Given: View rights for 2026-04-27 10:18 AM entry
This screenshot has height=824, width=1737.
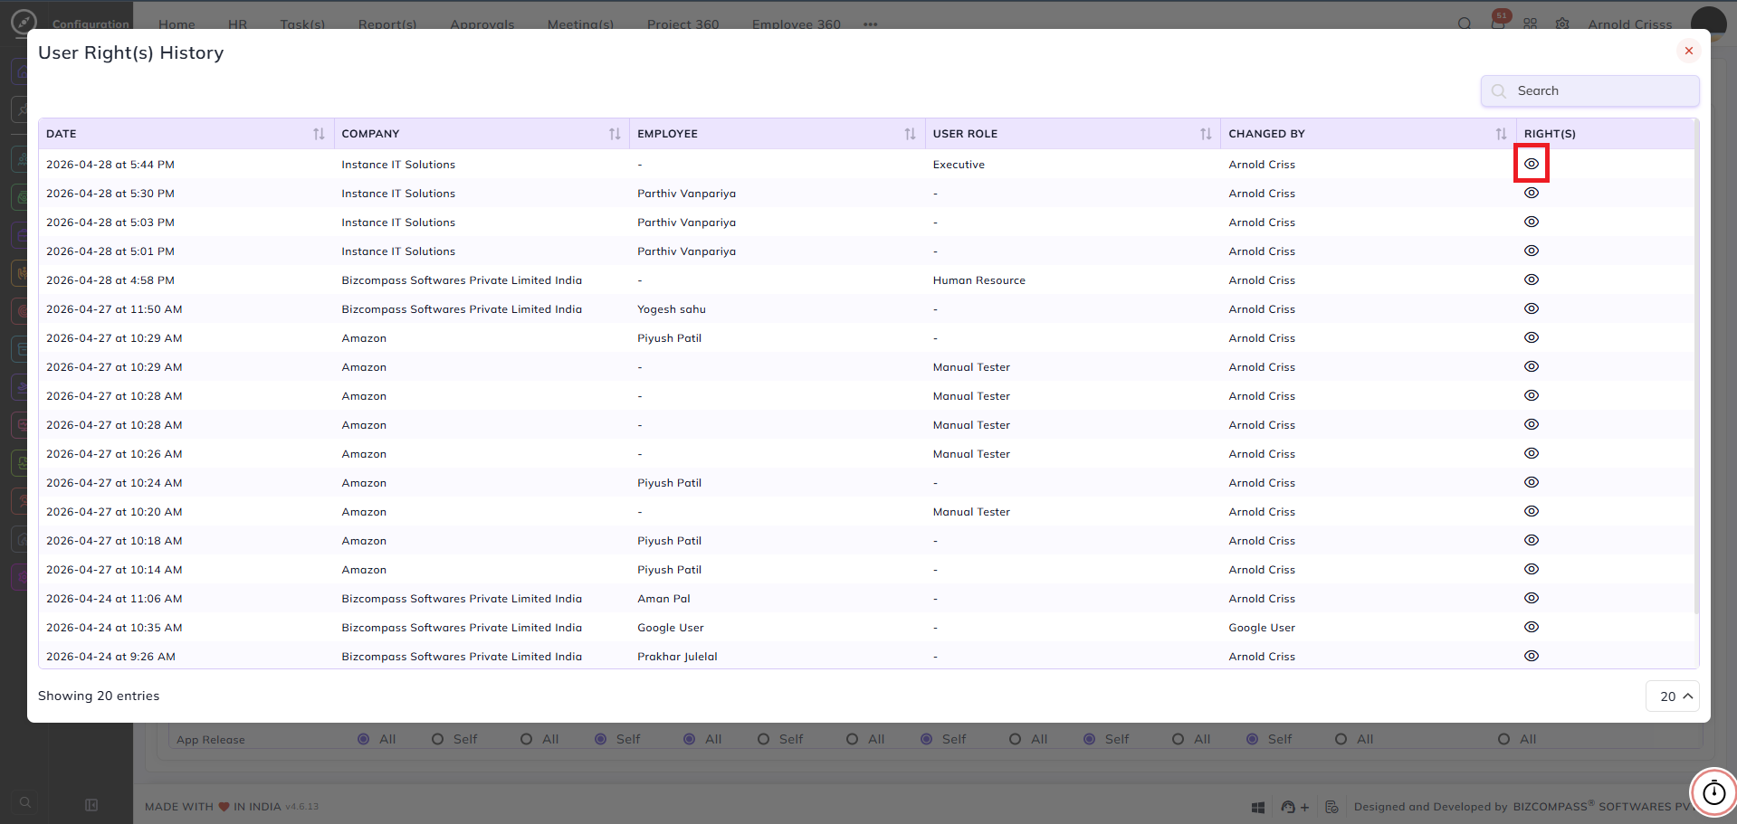Looking at the screenshot, I should [1532, 540].
